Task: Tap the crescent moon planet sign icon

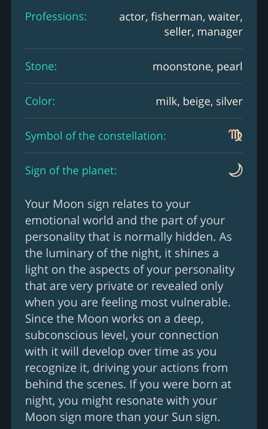Action: (x=236, y=171)
